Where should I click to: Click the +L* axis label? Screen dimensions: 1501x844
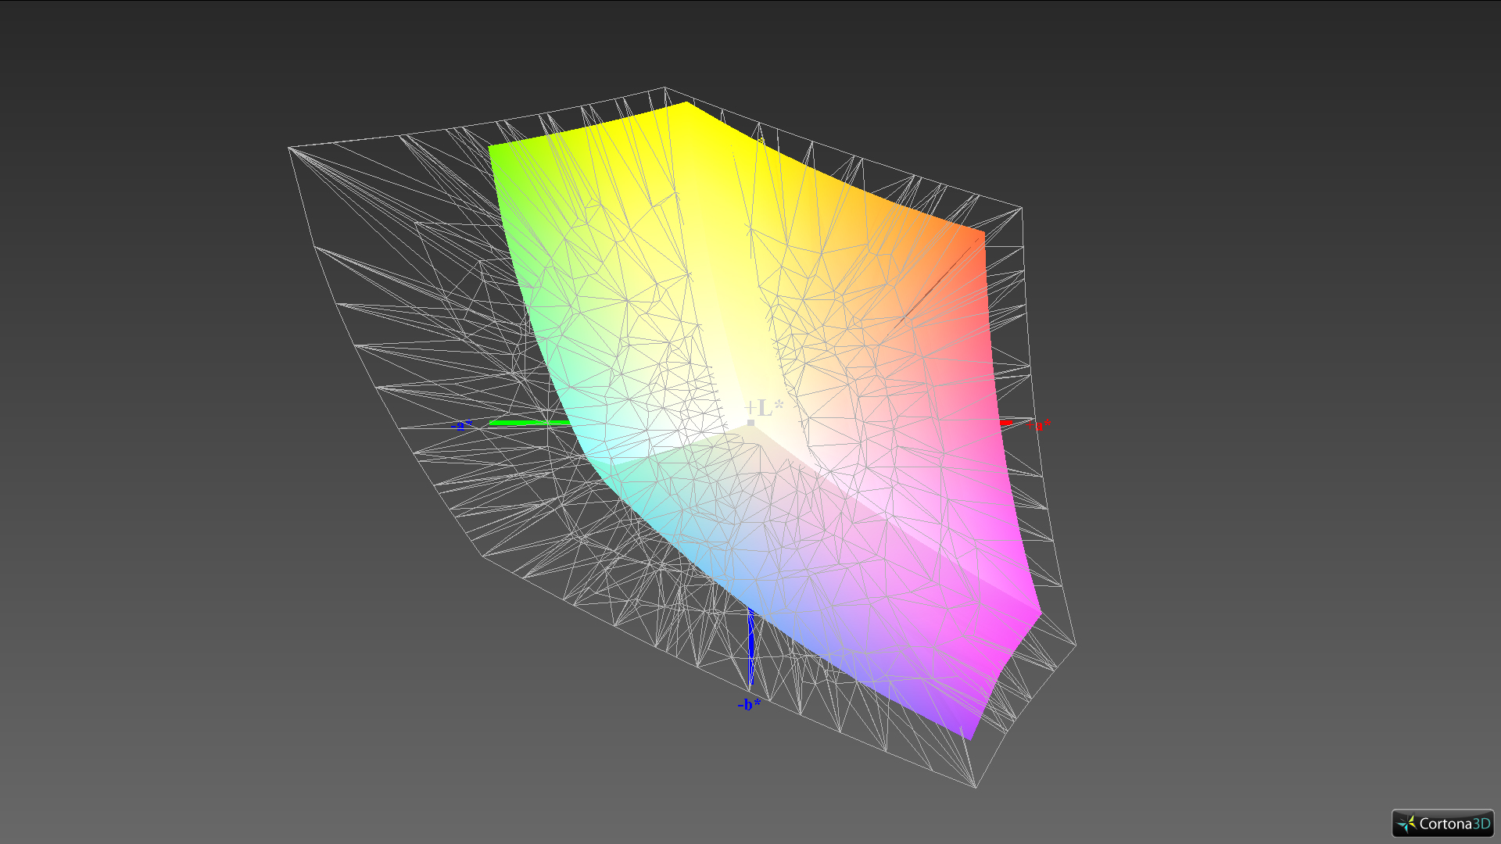[x=764, y=407]
